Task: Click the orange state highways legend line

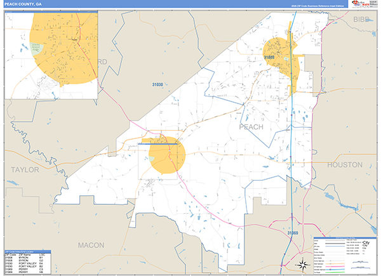Action: point(335,264)
